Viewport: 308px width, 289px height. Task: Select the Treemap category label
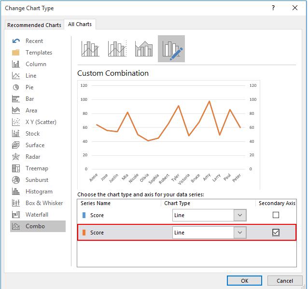(37, 168)
